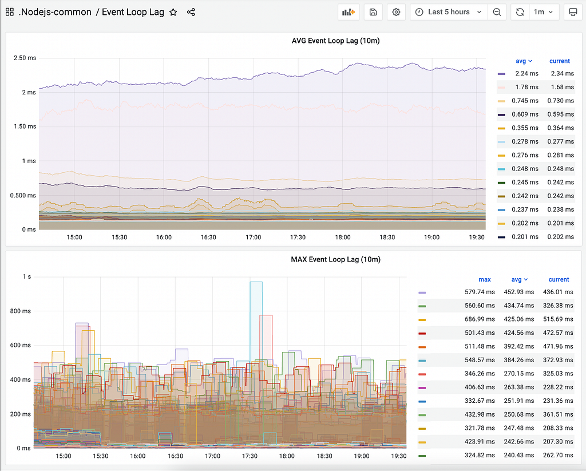Sort MAX panel legend by current column
This screenshot has width=586, height=471.
click(x=559, y=280)
